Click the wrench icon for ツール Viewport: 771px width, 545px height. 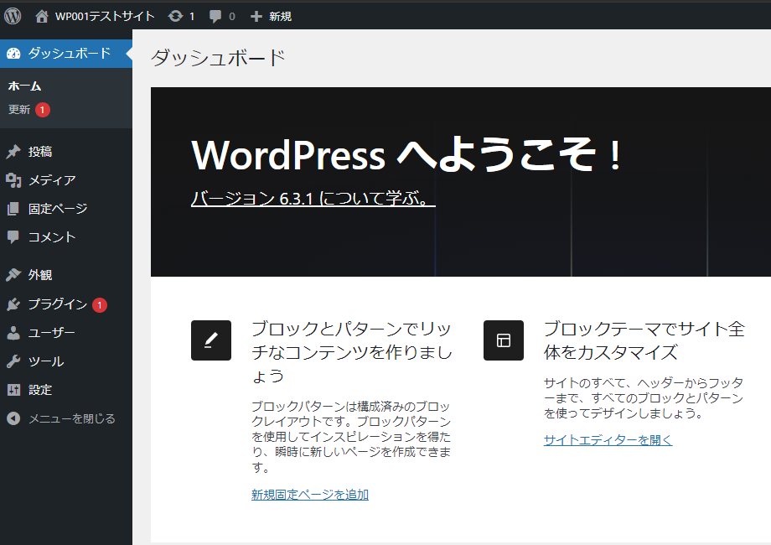pyautogui.click(x=13, y=361)
